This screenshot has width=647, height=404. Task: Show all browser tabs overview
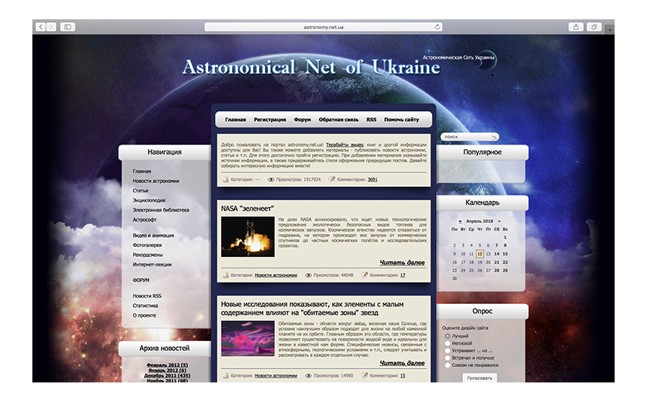pyautogui.click(x=594, y=27)
